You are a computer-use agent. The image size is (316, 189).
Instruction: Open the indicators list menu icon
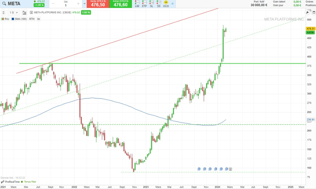(x=39, y=19)
